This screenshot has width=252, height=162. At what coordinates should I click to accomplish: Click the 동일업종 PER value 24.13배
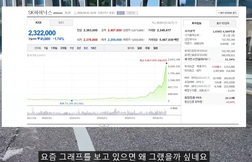230,98
